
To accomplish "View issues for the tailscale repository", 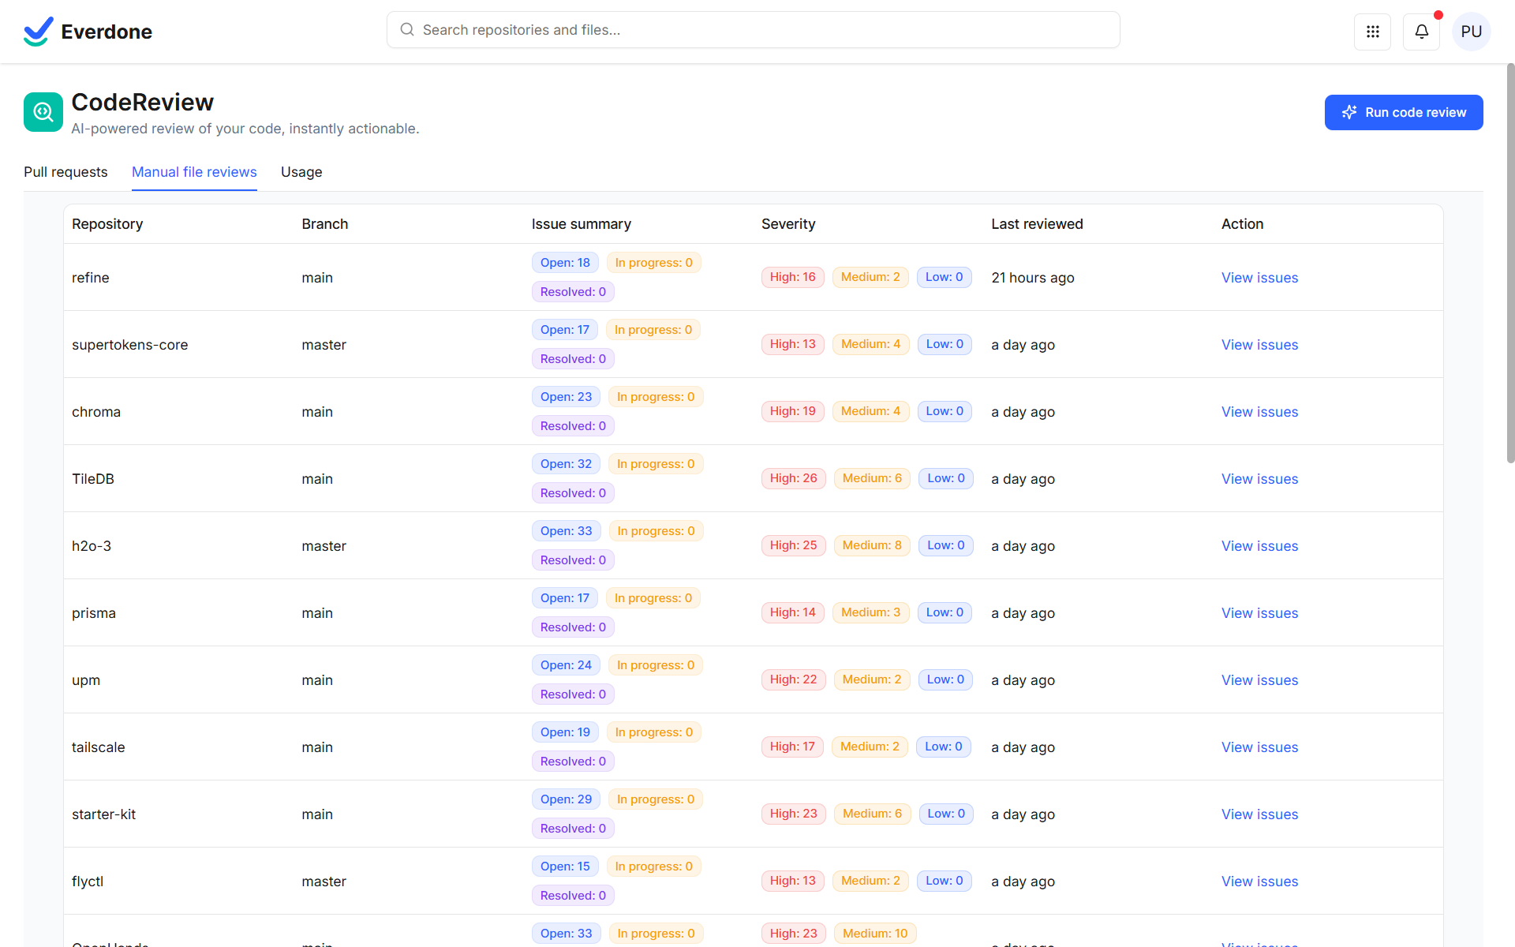I will [1259, 747].
